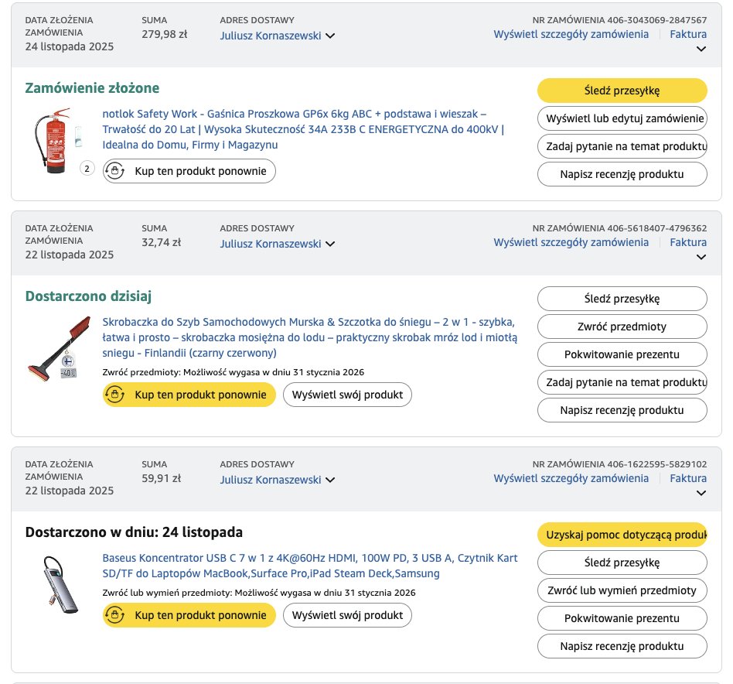Click Zwróć przedmioty for the ice scraper
The image size is (733, 684).
pyautogui.click(x=622, y=327)
